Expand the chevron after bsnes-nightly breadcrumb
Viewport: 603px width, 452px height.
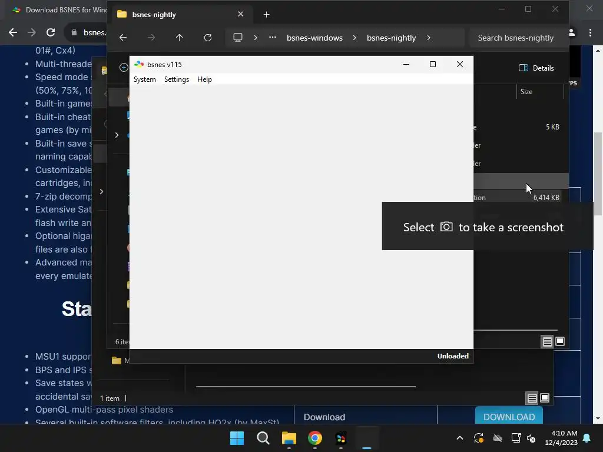coord(429,38)
